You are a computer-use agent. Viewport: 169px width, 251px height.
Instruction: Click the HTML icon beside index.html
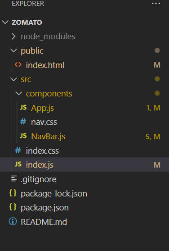point(18,65)
